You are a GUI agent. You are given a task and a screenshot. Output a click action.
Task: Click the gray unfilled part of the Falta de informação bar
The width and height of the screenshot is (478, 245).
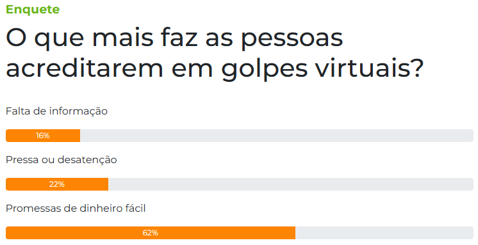[x=277, y=136]
